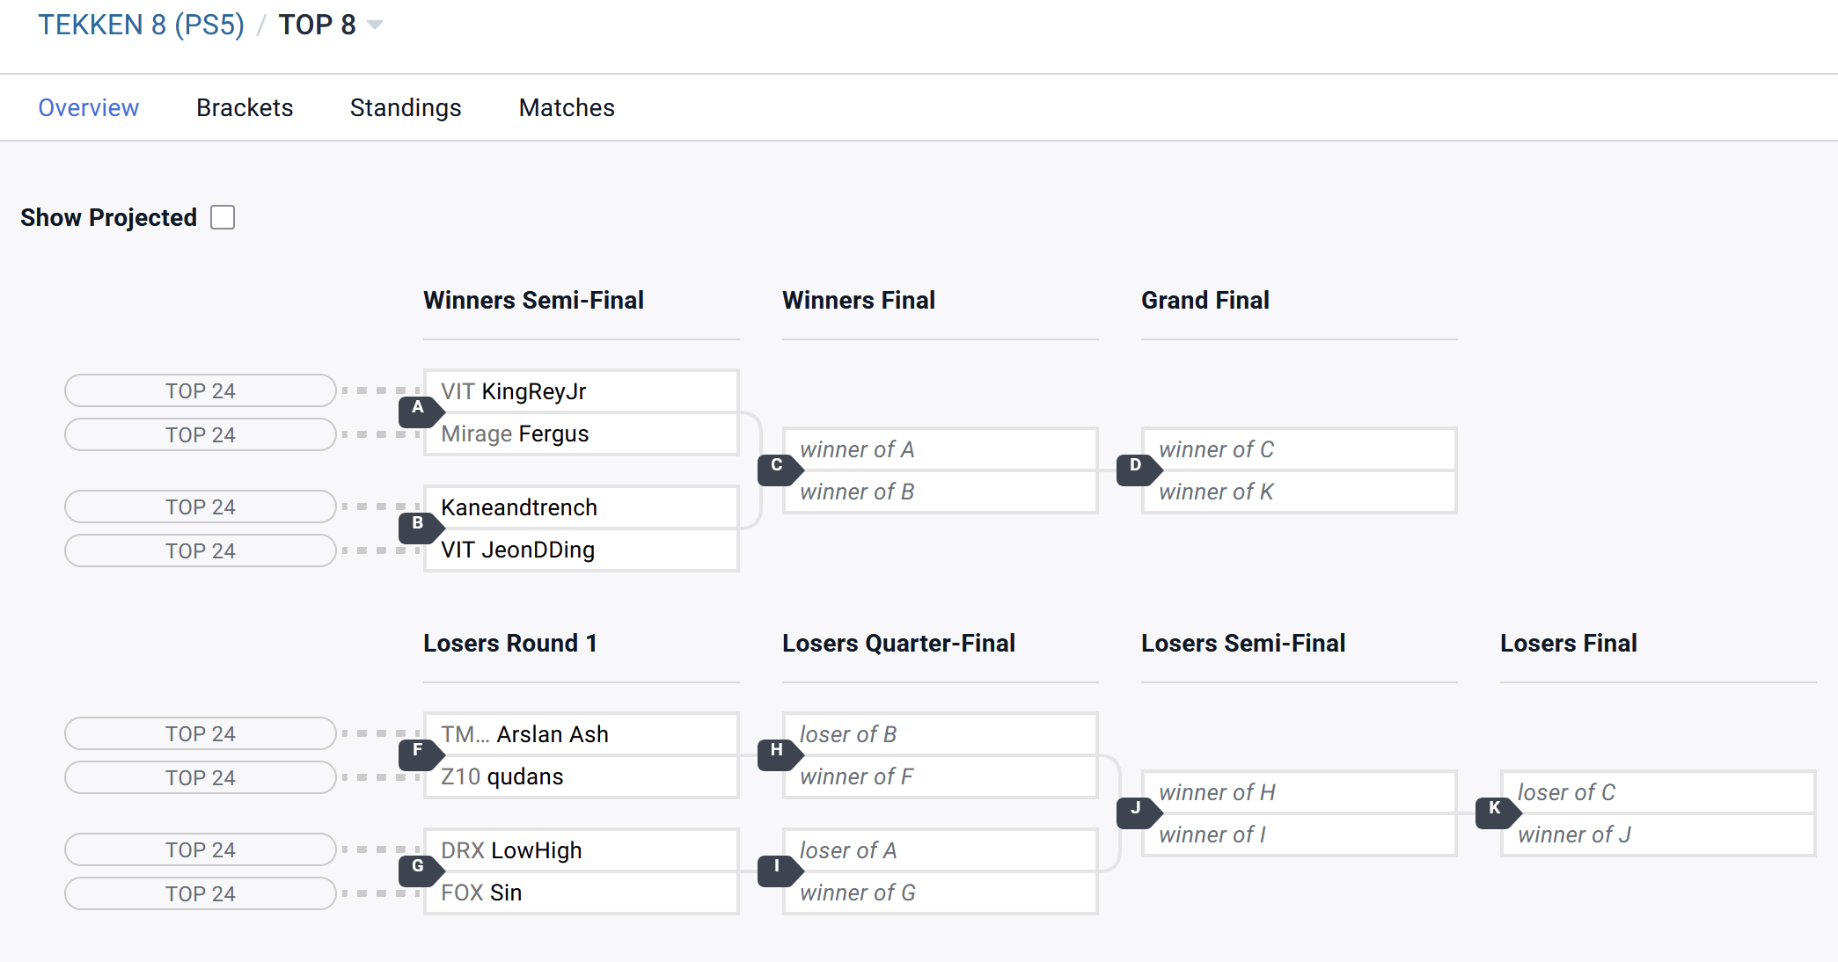The image size is (1838, 962).
Task: Open match G badge icon
Action: 419,868
